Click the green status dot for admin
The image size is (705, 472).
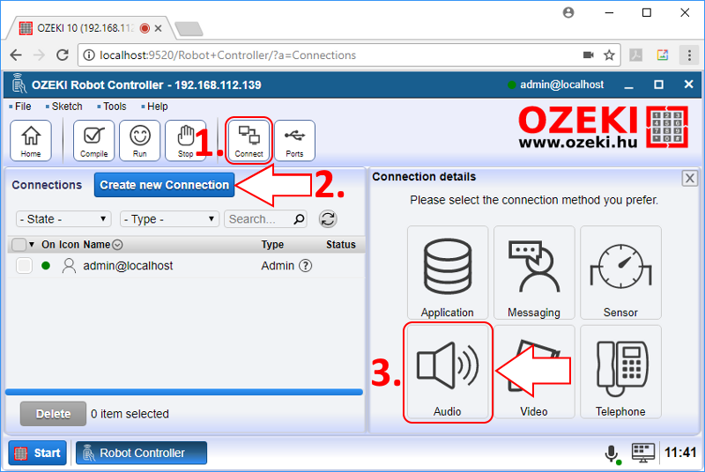tap(46, 266)
